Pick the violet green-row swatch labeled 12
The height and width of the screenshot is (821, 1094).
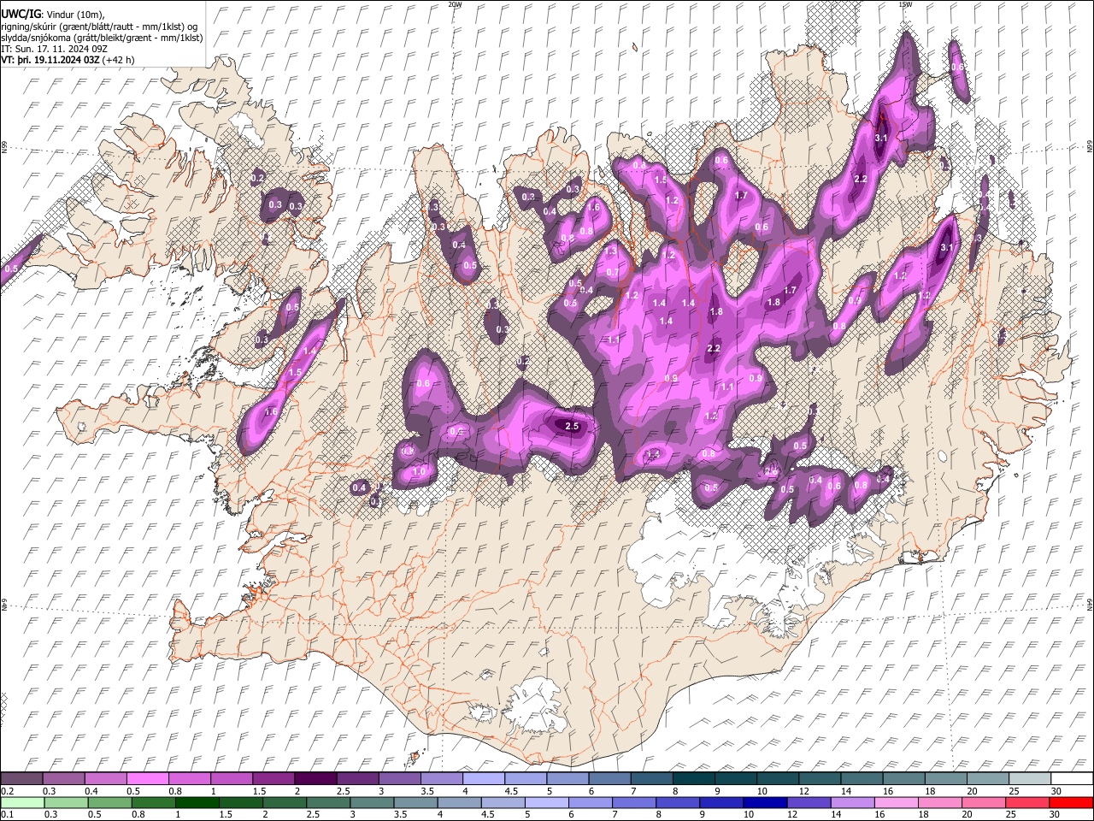pyautogui.click(x=809, y=803)
